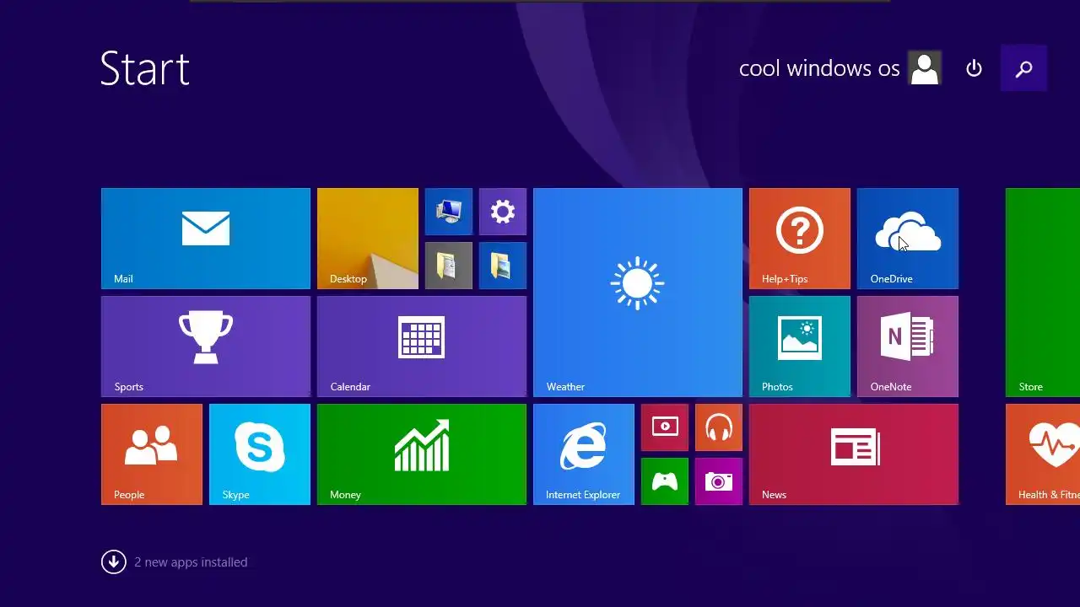Click the '2 new apps installed' text
Image resolution: width=1080 pixels, height=607 pixels.
tap(191, 562)
